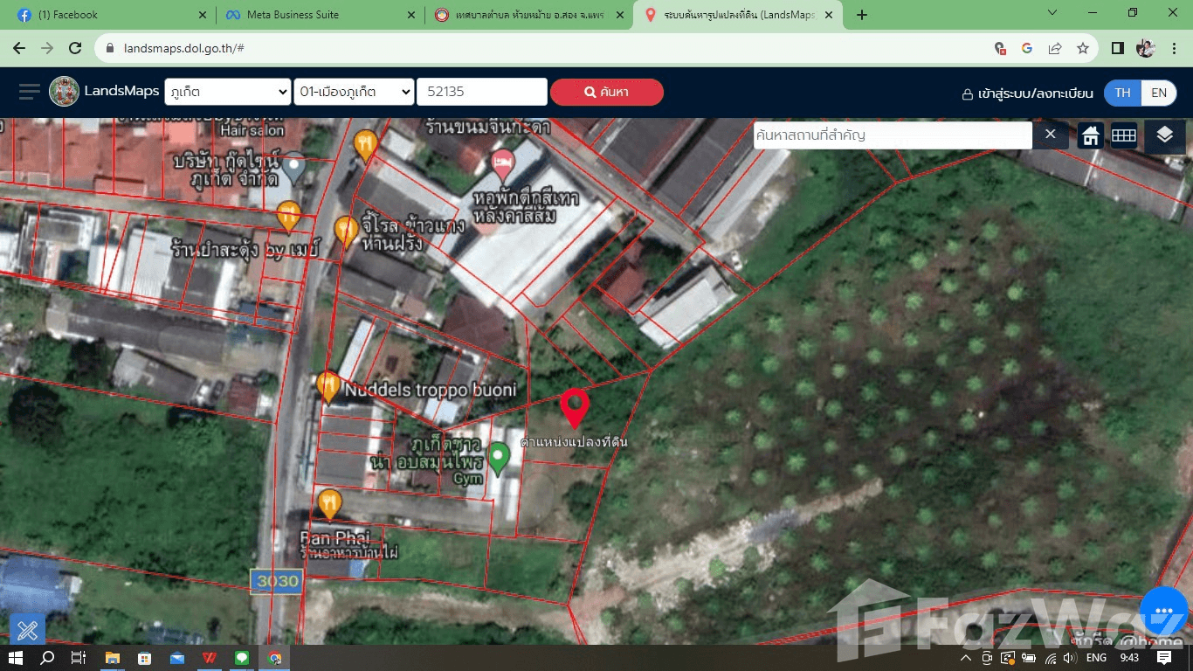1193x671 pixels.
Task: Click the red land parcel location pin
Action: tap(574, 407)
